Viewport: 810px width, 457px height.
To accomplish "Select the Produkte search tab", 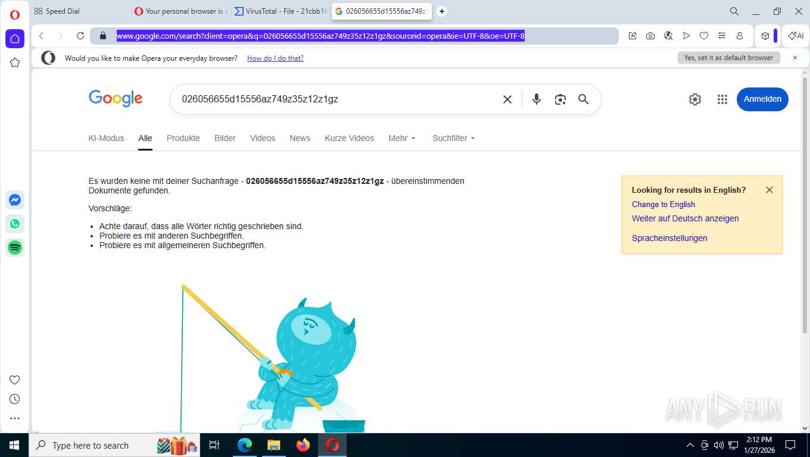I will (183, 138).
